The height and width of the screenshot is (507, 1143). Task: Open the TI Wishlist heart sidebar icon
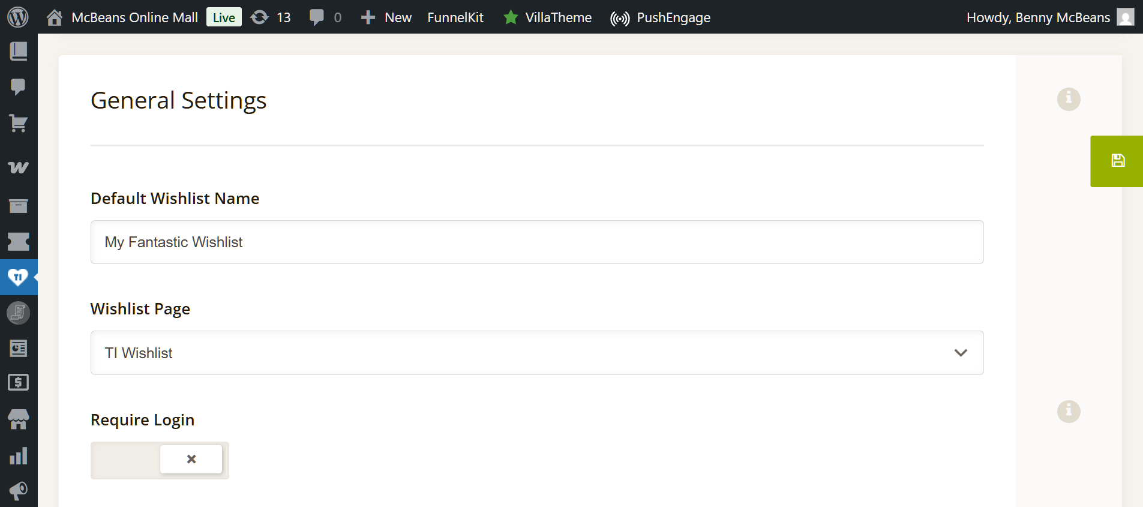pyautogui.click(x=19, y=277)
